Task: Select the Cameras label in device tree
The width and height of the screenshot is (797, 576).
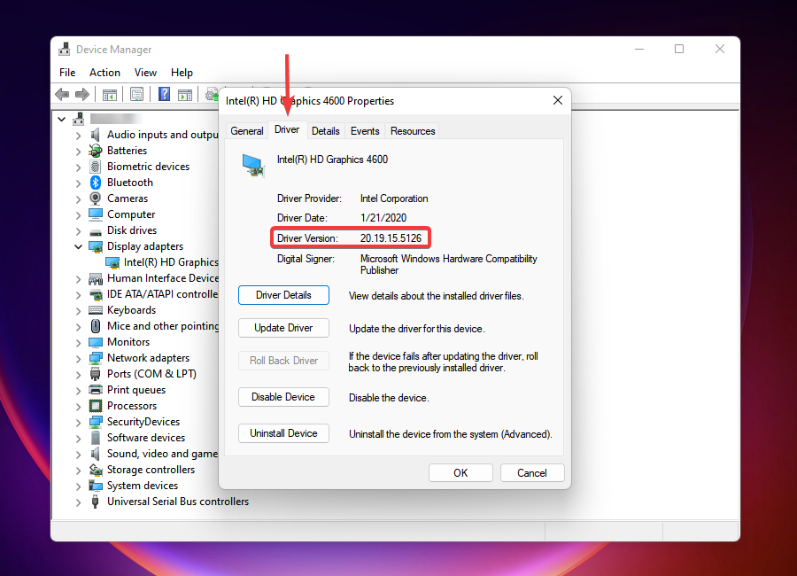Action: click(128, 198)
